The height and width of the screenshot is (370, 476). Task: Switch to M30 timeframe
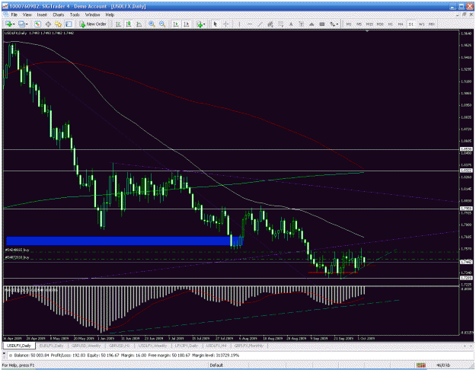380,24
